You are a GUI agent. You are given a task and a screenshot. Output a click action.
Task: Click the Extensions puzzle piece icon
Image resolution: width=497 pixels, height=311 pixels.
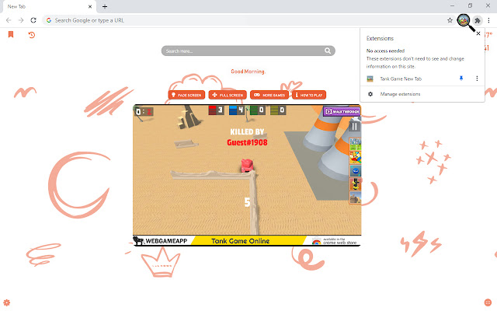(478, 20)
